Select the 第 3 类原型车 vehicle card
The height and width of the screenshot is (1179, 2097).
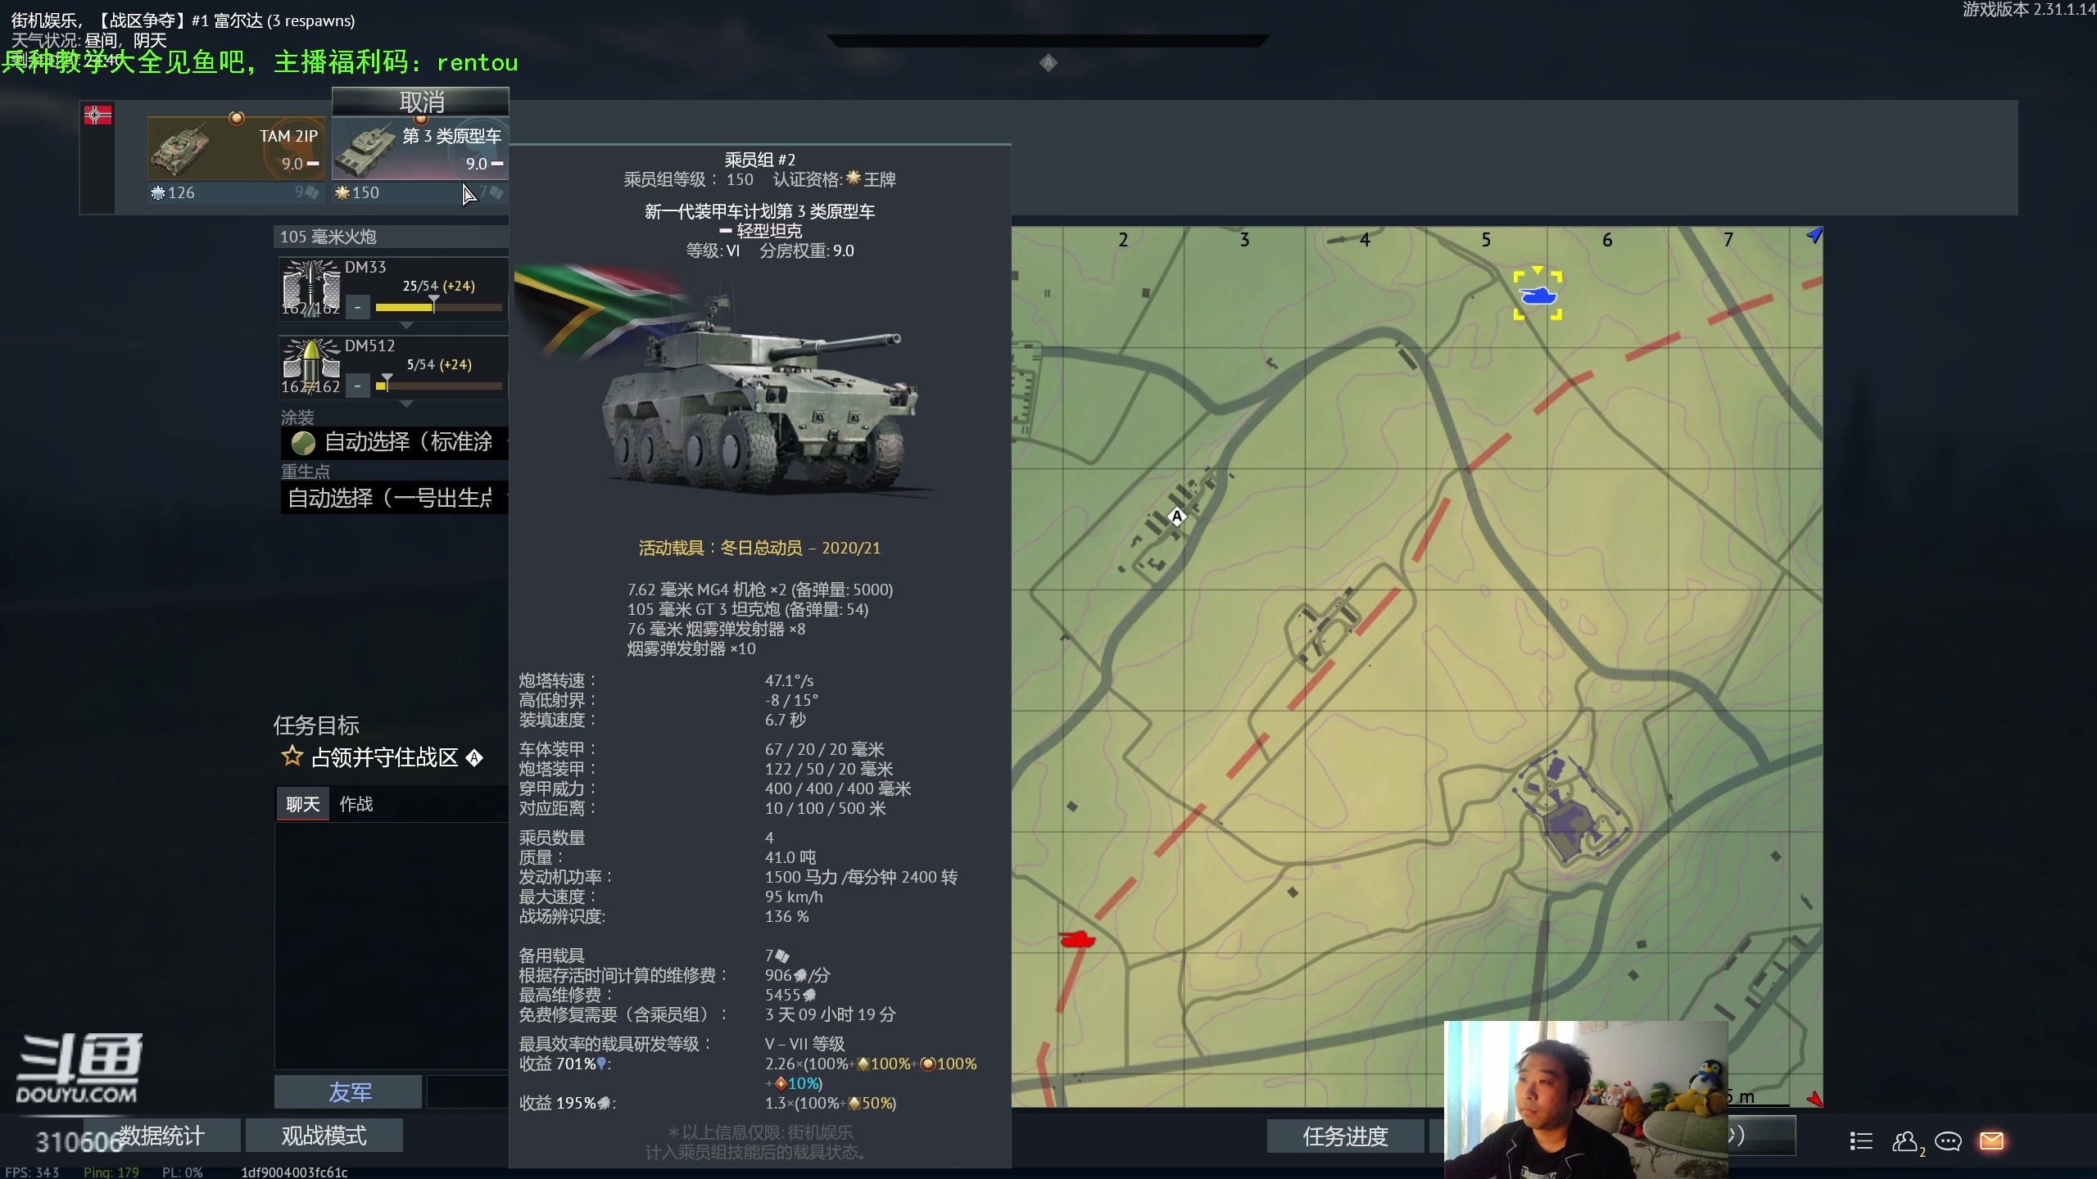point(419,150)
